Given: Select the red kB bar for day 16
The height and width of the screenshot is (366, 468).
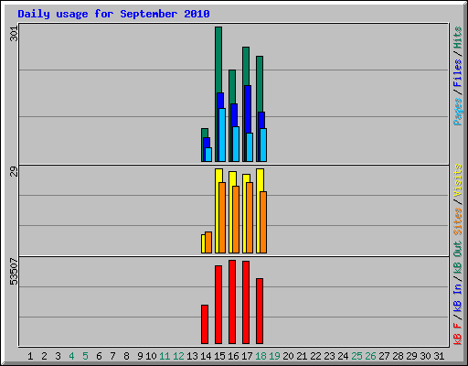Looking at the screenshot, I should click(232, 302).
